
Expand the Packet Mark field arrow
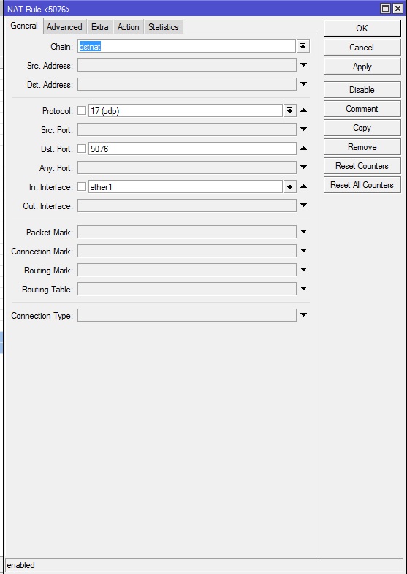click(303, 232)
